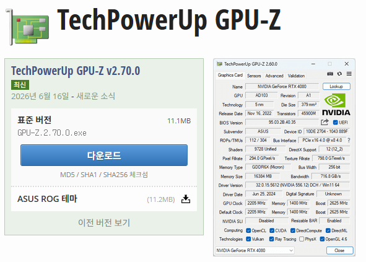
Task: Click the Resizable BAR value Enabled
Action: click(334, 221)
